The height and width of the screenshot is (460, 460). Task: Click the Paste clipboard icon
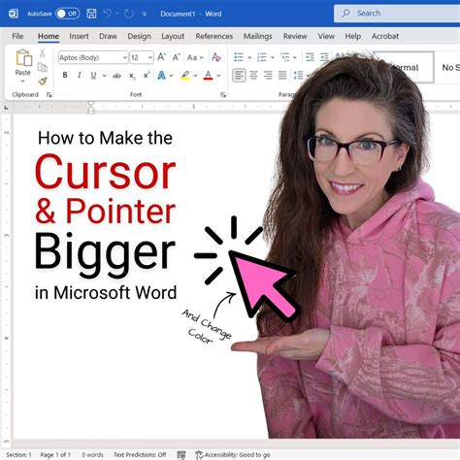pos(23,57)
